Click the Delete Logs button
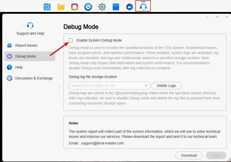Viewport: 231px width, 162px height. (166, 86)
